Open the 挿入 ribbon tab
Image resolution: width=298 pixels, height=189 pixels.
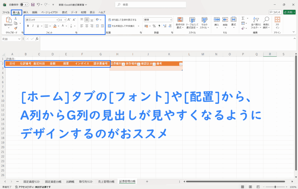(26, 12)
